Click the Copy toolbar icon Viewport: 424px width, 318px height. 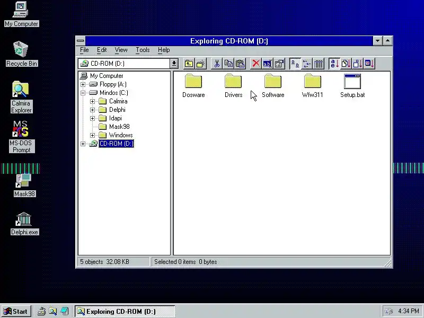(x=228, y=64)
